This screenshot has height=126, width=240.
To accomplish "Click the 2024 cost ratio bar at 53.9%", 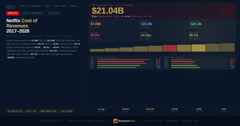I will [119, 66].
